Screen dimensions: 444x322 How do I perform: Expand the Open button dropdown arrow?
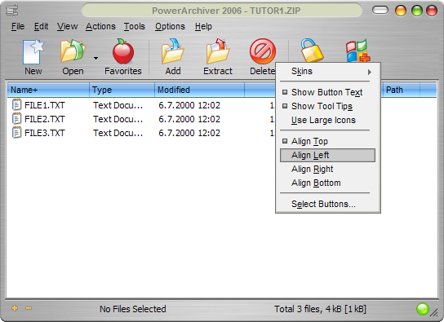pyautogui.click(x=95, y=58)
